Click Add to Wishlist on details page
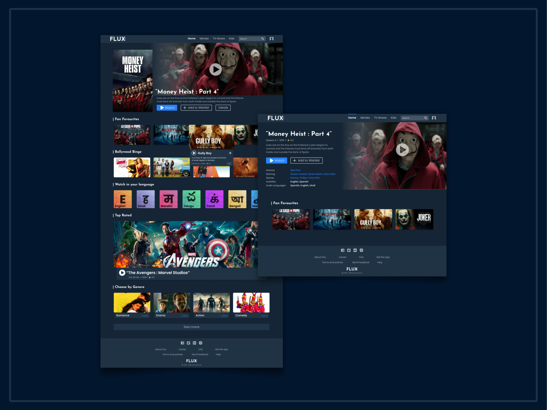The height and width of the screenshot is (410, 547). pos(306,160)
